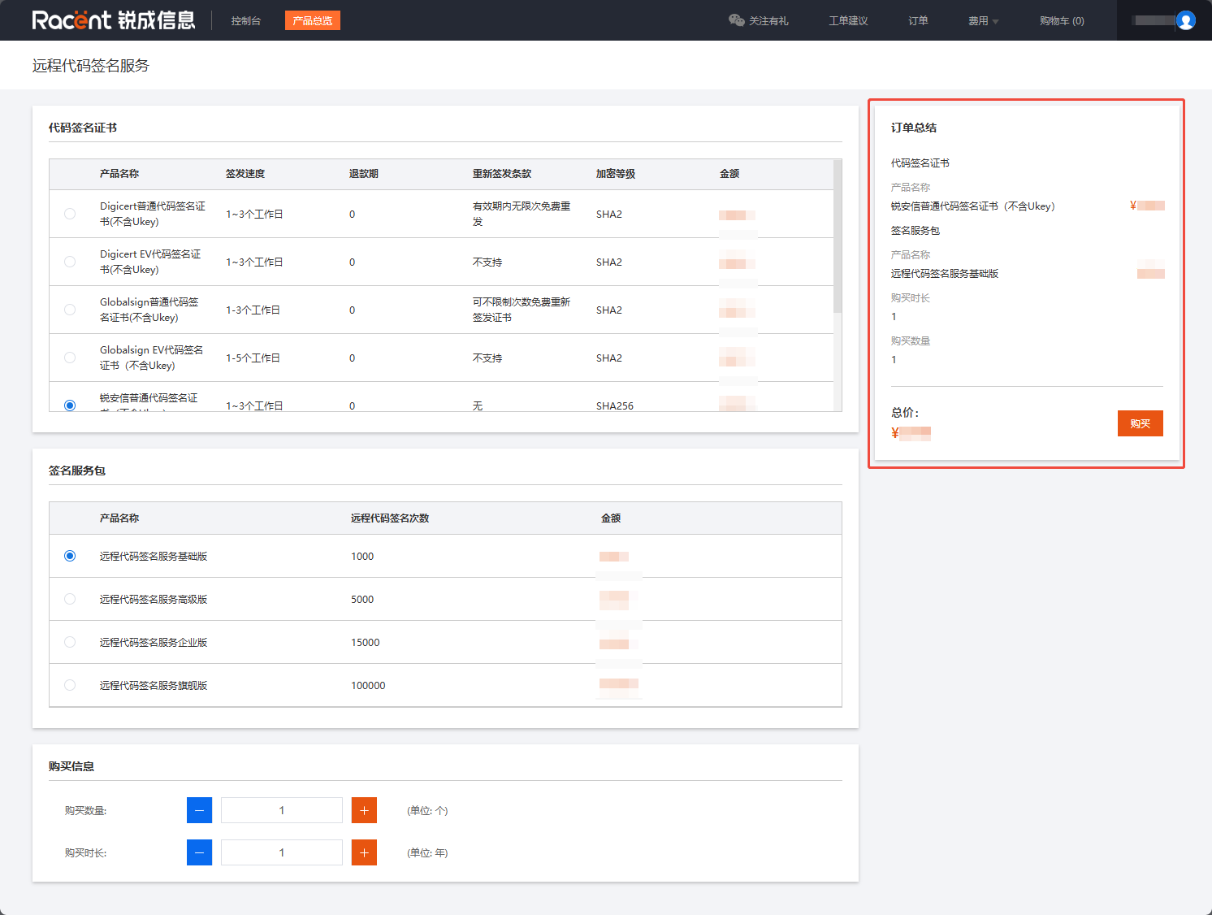1212x915 pixels.
Task: Choose 远程代码签名服务旗舰版 package
Action: coord(70,685)
